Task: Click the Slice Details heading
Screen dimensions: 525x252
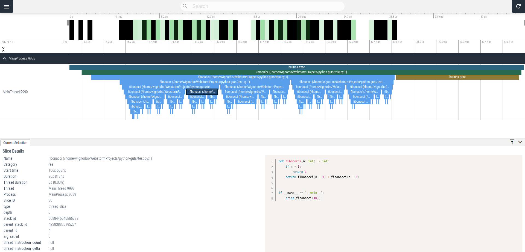Action: pos(13,151)
